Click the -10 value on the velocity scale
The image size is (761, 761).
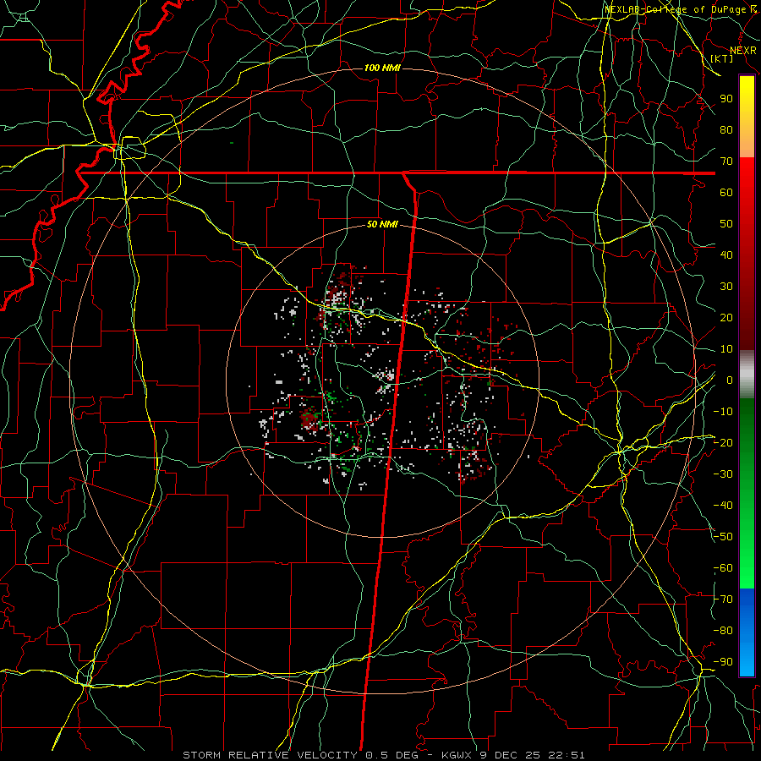[723, 412]
